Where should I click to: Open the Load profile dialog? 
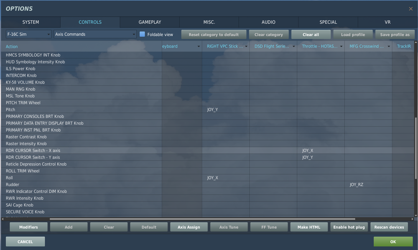(x=353, y=34)
